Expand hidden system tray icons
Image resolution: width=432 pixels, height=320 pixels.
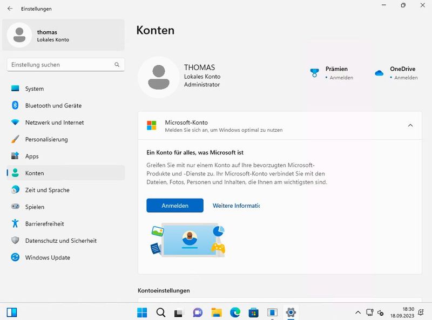pyautogui.click(x=357, y=312)
